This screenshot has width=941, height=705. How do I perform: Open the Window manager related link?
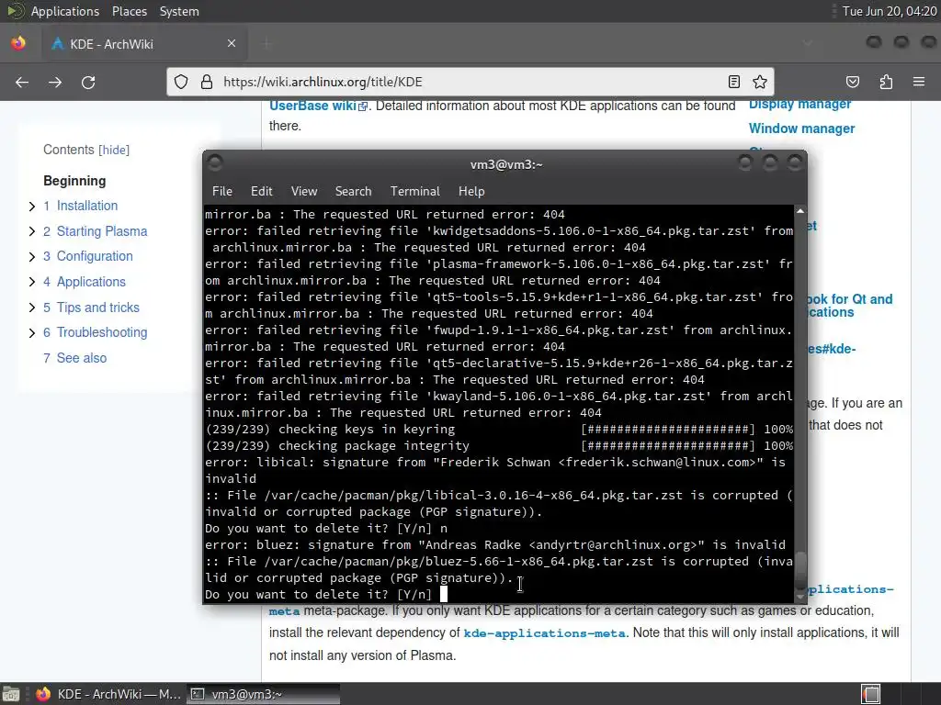pyautogui.click(x=801, y=129)
